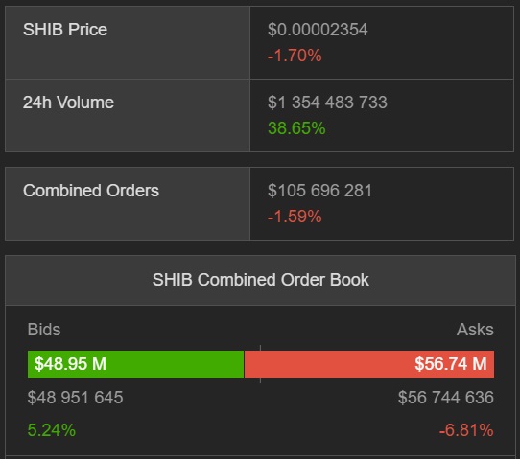Select the $105 696 281 orders value
Image resolution: width=520 pixels, height=459 pixels.
(x=319, y=191)
